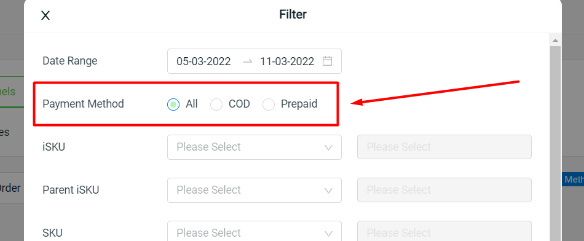Expand the iSKU Please Select dropdown
Screen dimensions: 584x241
click(x=255, y=147)
